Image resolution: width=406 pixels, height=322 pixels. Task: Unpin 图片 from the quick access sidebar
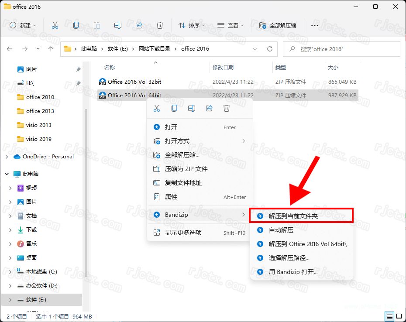(78, 69)
